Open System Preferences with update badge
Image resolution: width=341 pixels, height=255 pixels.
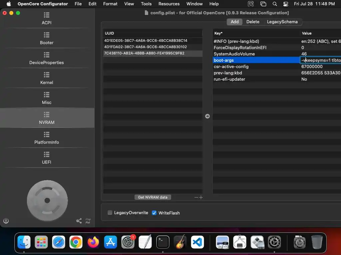point(128,242)
